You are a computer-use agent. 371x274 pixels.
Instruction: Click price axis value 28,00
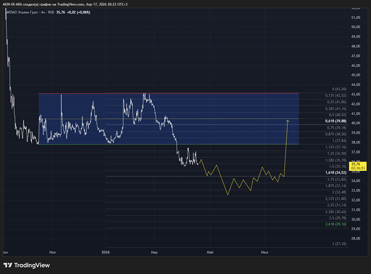[356, 238]
